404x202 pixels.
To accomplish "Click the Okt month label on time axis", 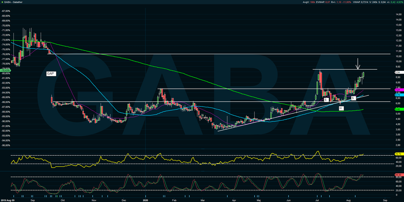I will pyautogui.click(x=62, y=200).
